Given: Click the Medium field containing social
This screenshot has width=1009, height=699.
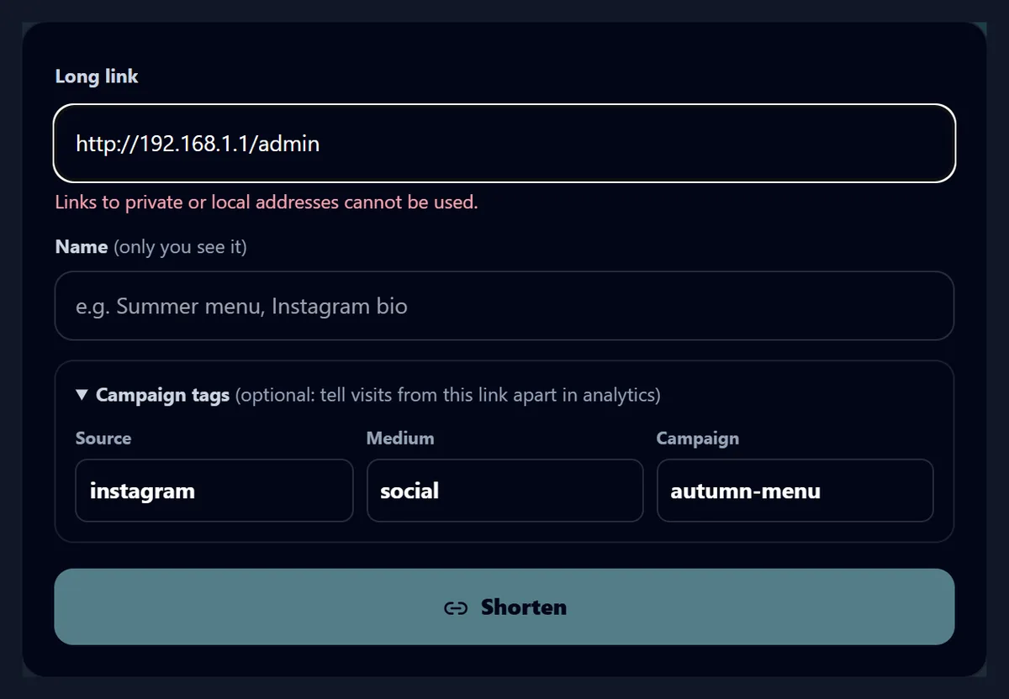Looking at the screenshot, I should (x=504, y=491).
